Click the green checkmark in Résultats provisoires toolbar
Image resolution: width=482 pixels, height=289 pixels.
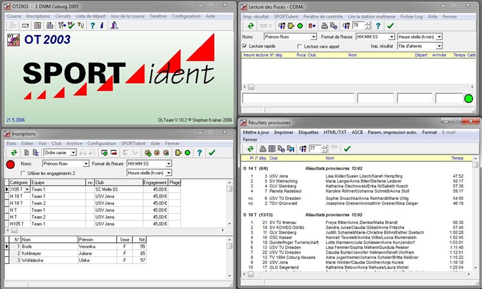(347, 149)
